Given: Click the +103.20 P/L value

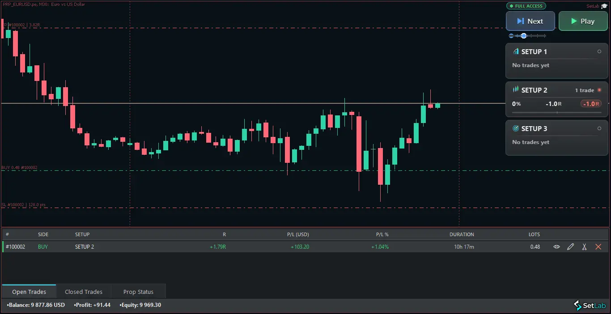Looking at the screenshot, I should coord(300,247).
